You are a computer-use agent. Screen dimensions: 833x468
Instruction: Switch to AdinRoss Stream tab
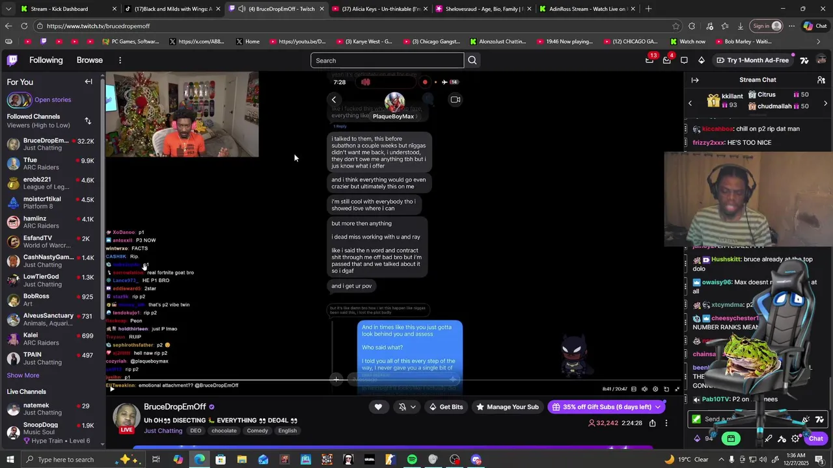587,9
